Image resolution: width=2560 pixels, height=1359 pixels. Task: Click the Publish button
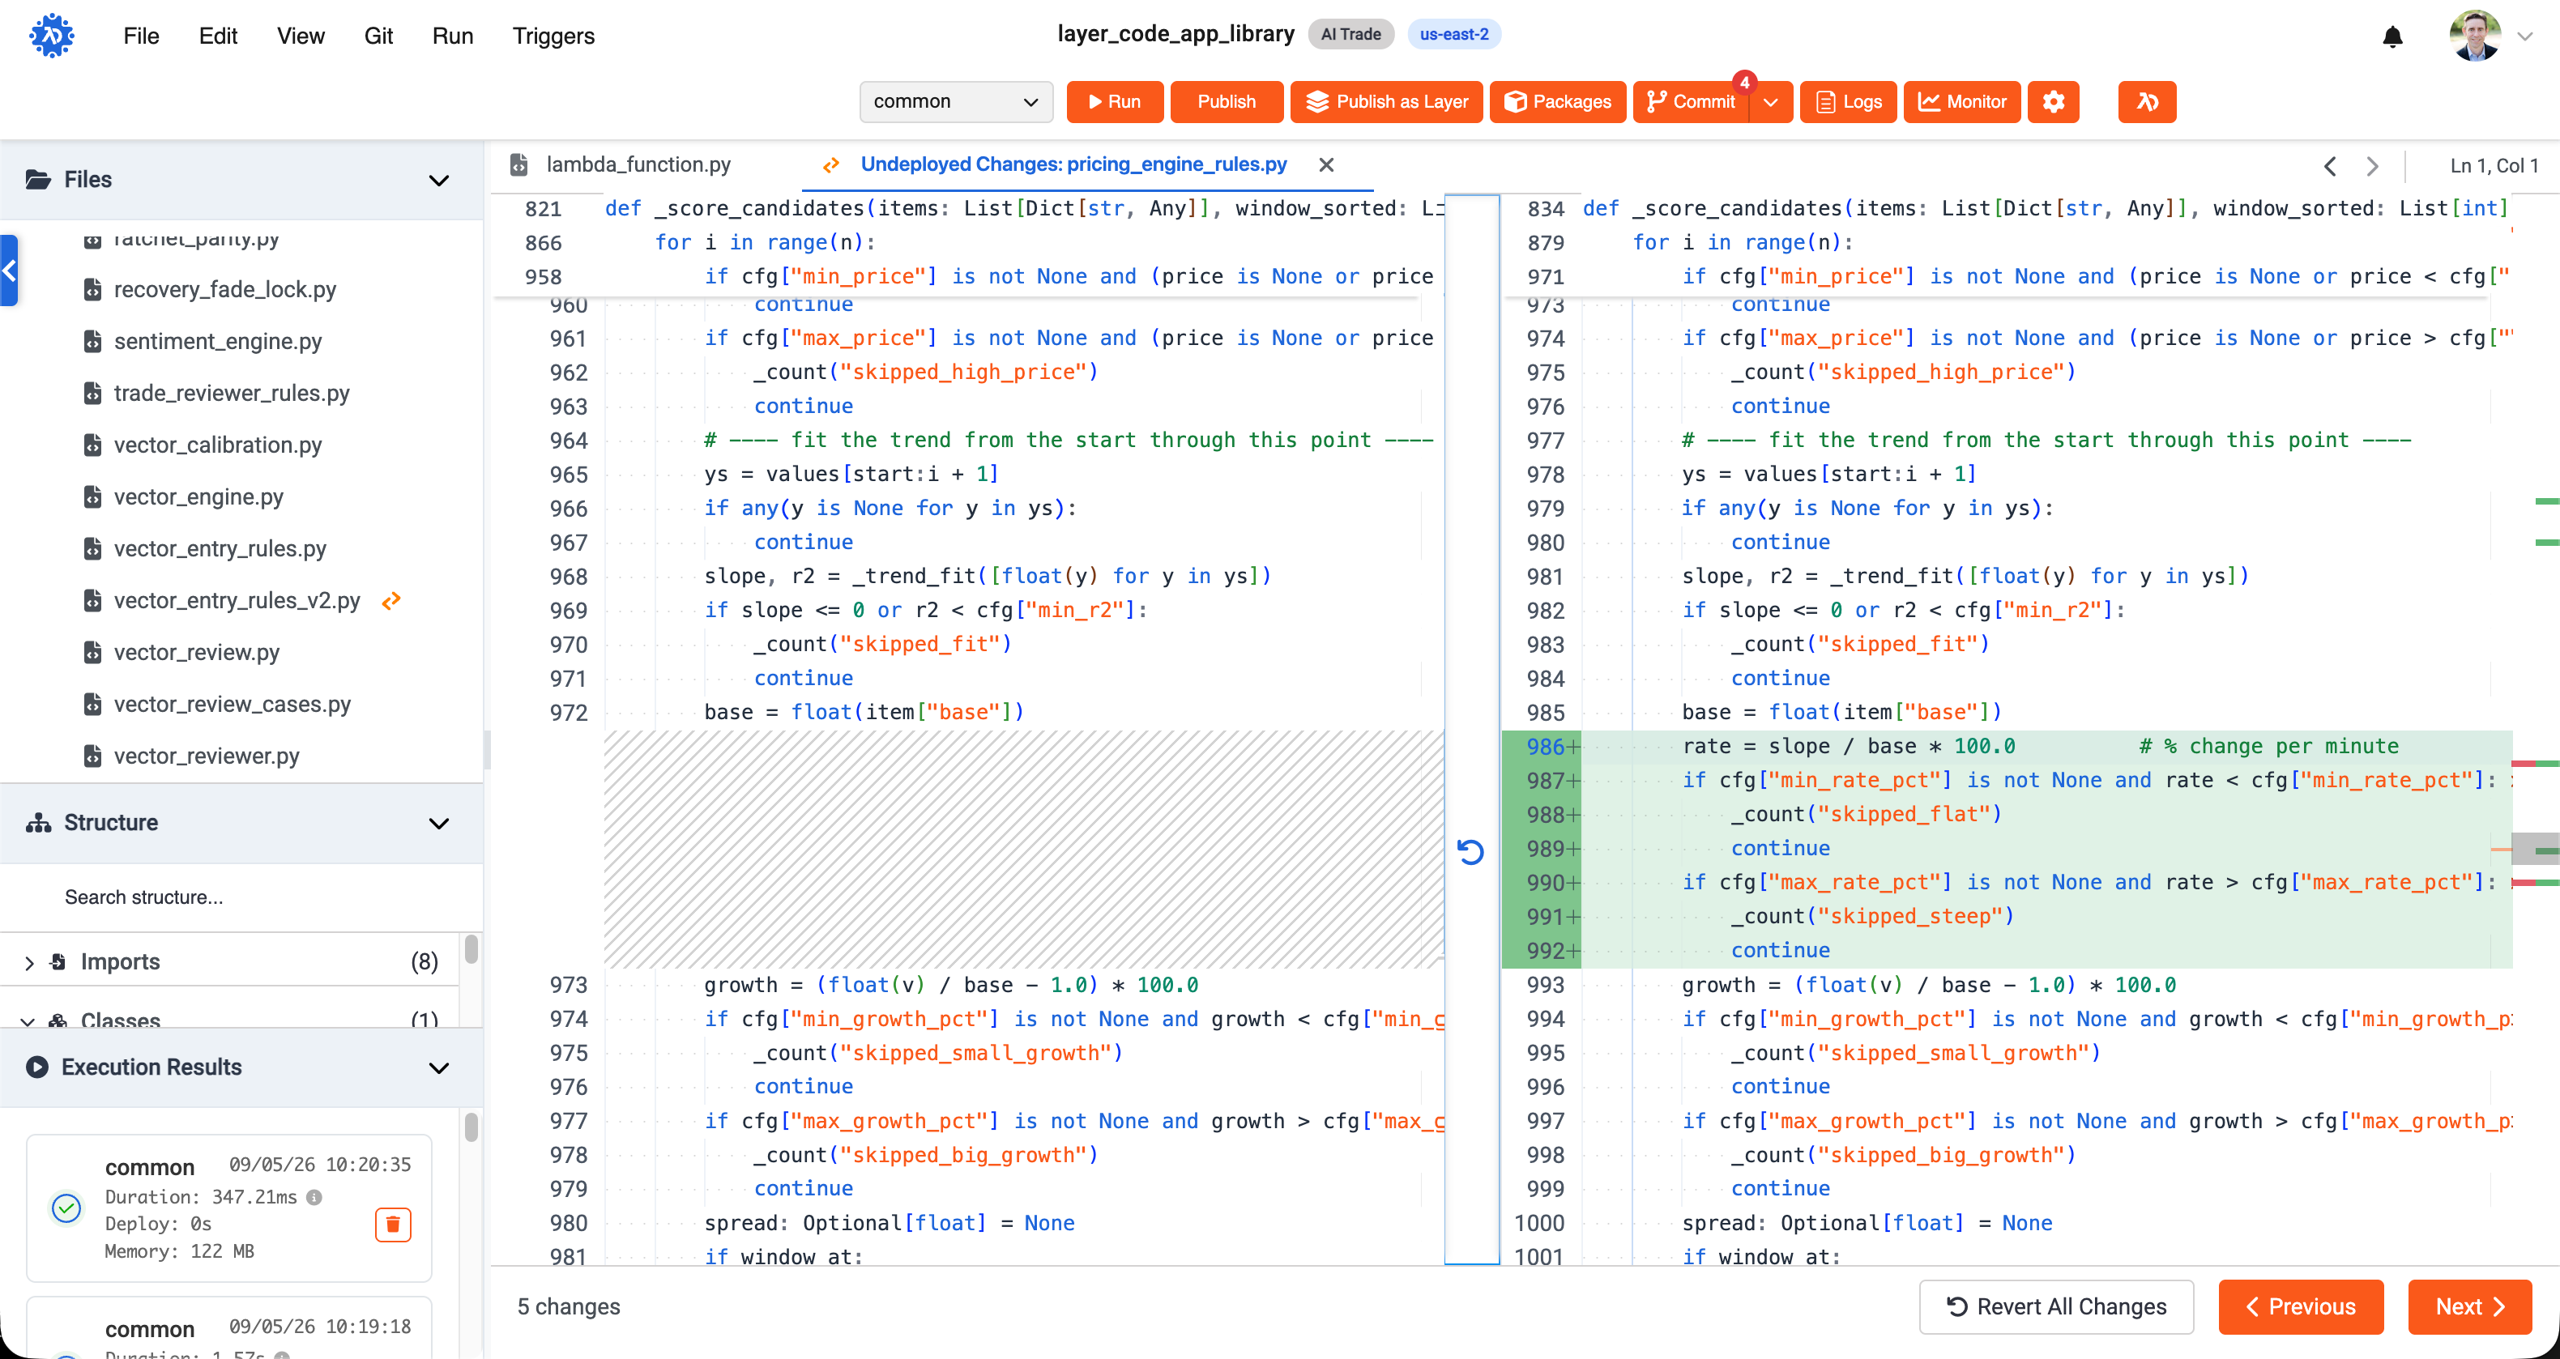[1226, 101]
